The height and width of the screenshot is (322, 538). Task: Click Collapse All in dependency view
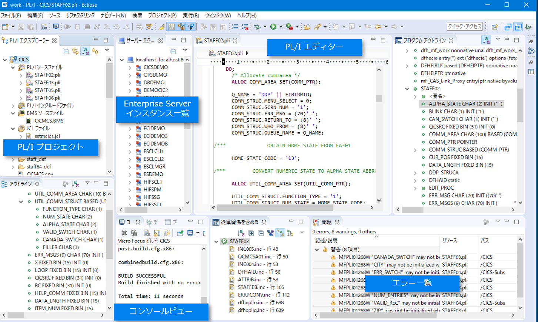(x=261, y=233)
